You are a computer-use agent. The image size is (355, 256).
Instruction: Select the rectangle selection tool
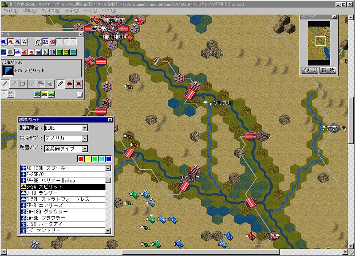pyautogui.click(x=23, y=84)
